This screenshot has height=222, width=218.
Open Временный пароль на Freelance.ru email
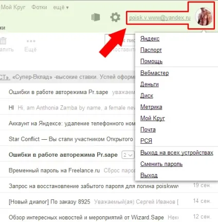coord(67,171)
